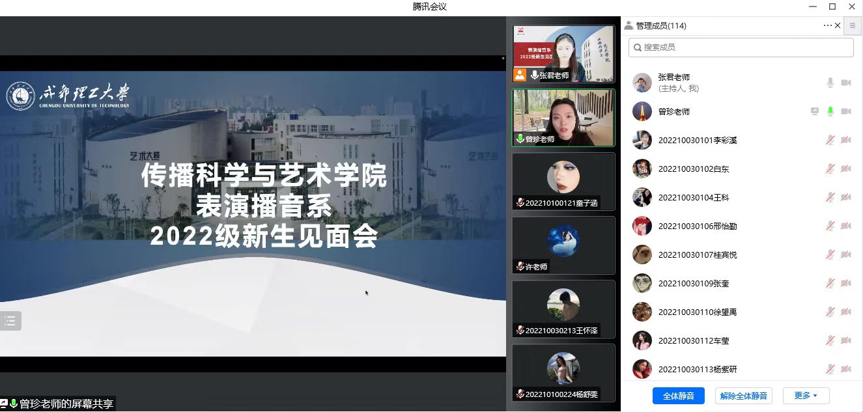The height and width of the screenshot is (412, 863).
Task: Click muted mic icon on 许老师 tile
Action: (520, 267)
